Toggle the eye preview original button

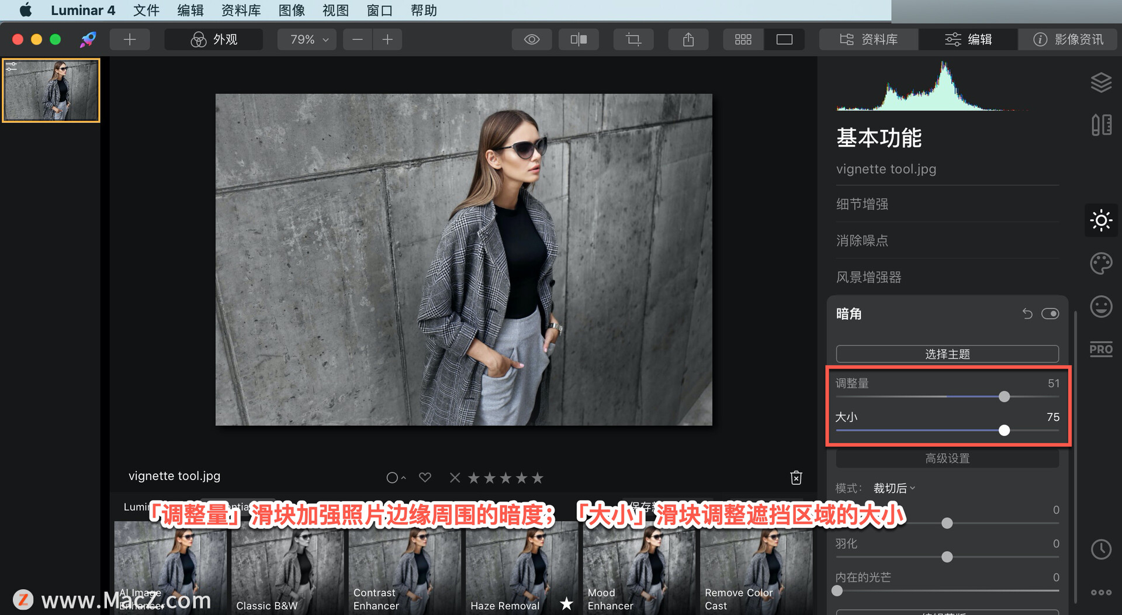(532, 39)
